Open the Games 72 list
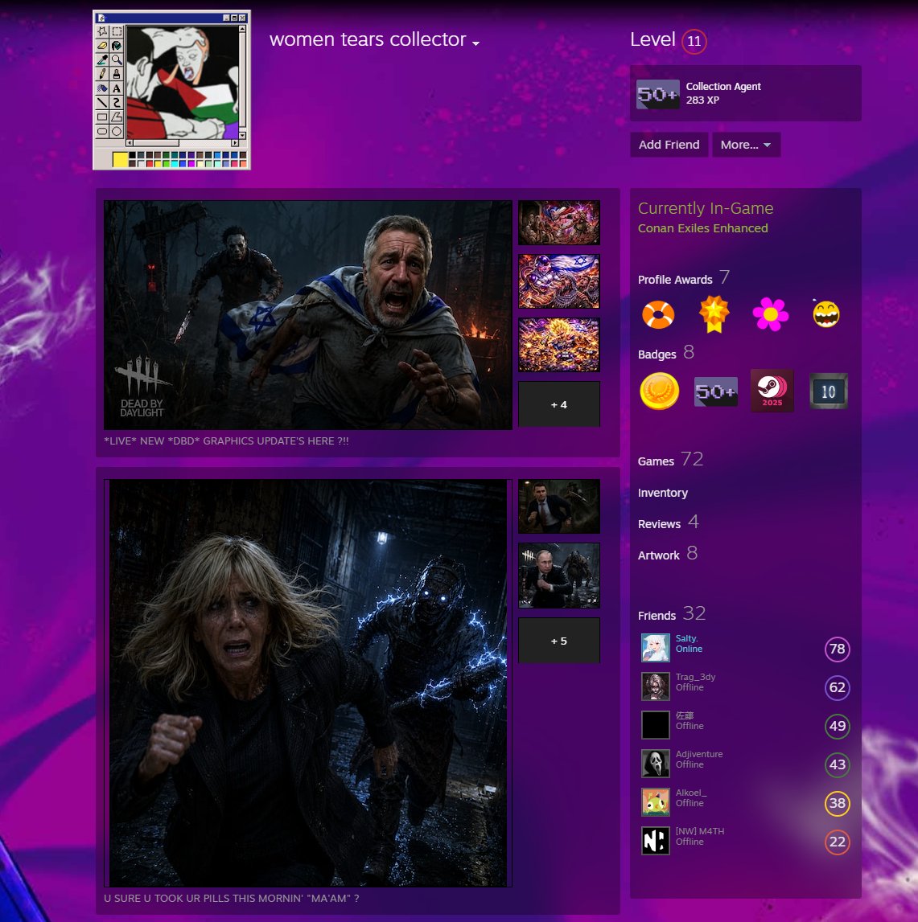The height and width of the screenshot is (922, 918). click(x=670, y=460)
